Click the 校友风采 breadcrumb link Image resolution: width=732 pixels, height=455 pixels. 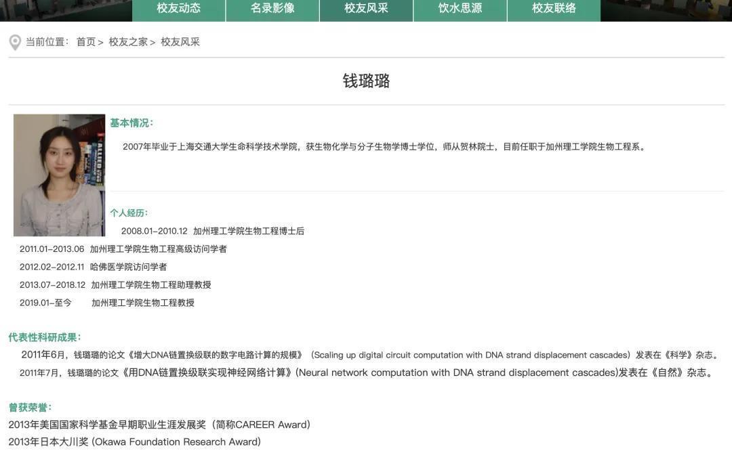[x=180, y=42]
